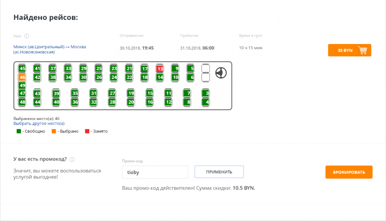Pick seat 24 on the bus layout

pyautogui.click(x=114, y=77)
